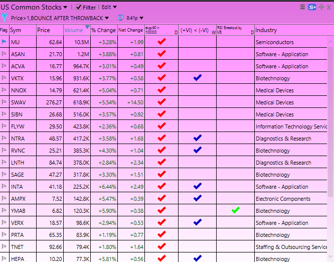
Task: Sort by the Flag column header
Action: 4,30
